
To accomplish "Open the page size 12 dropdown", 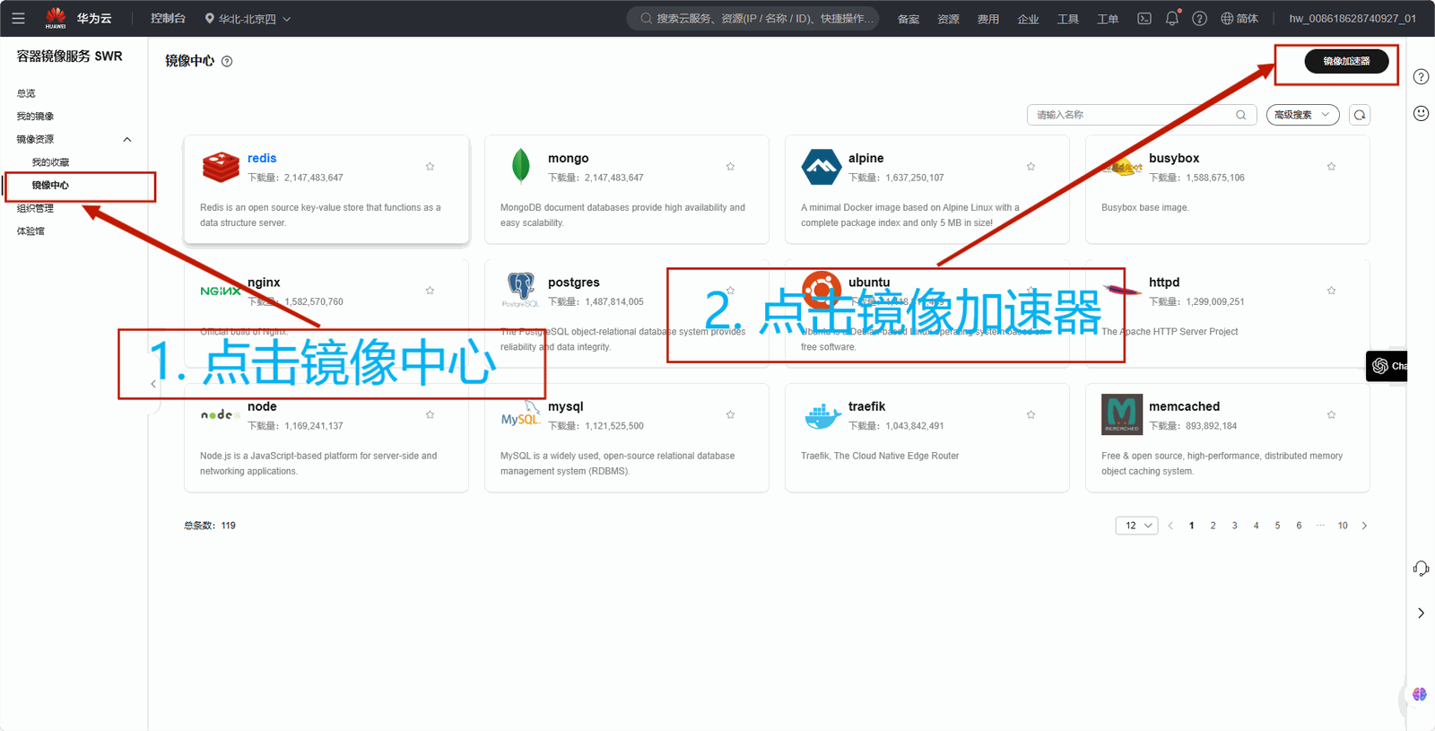I will point(1136,526).
